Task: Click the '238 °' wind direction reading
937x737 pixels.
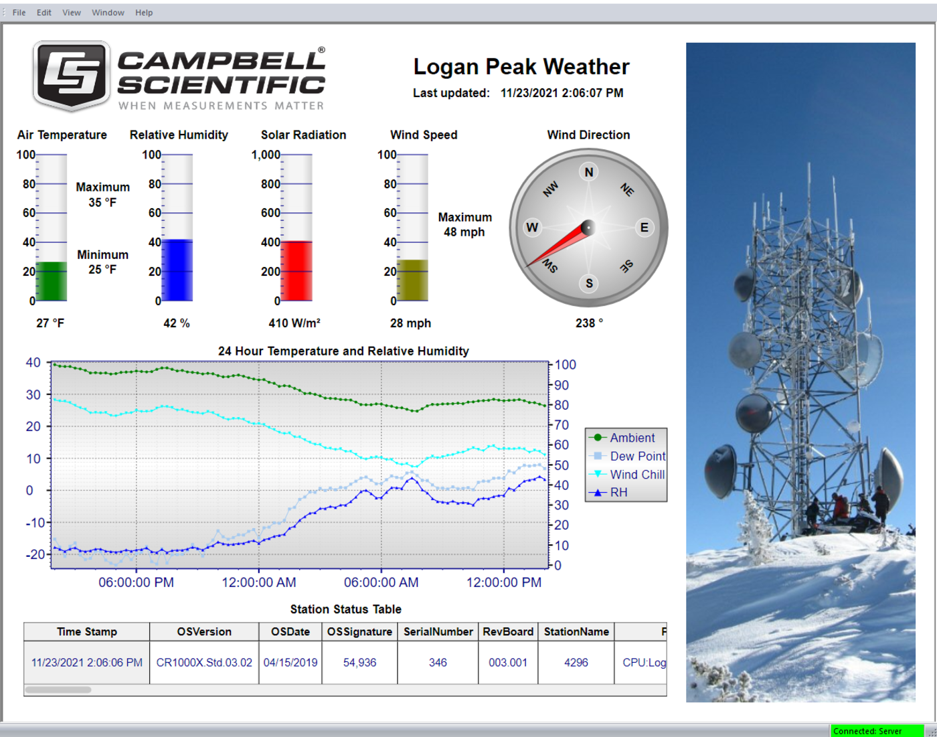Action: (590, 323)
